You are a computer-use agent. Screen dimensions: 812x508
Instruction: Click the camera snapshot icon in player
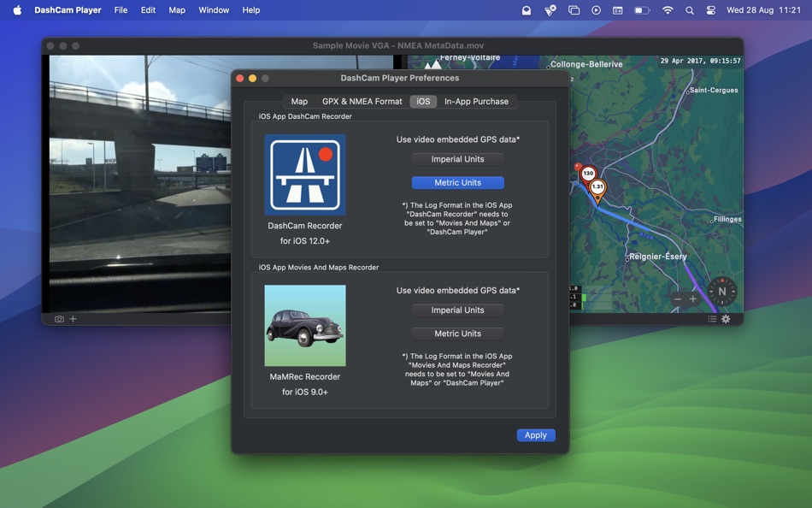coord(60,319)
